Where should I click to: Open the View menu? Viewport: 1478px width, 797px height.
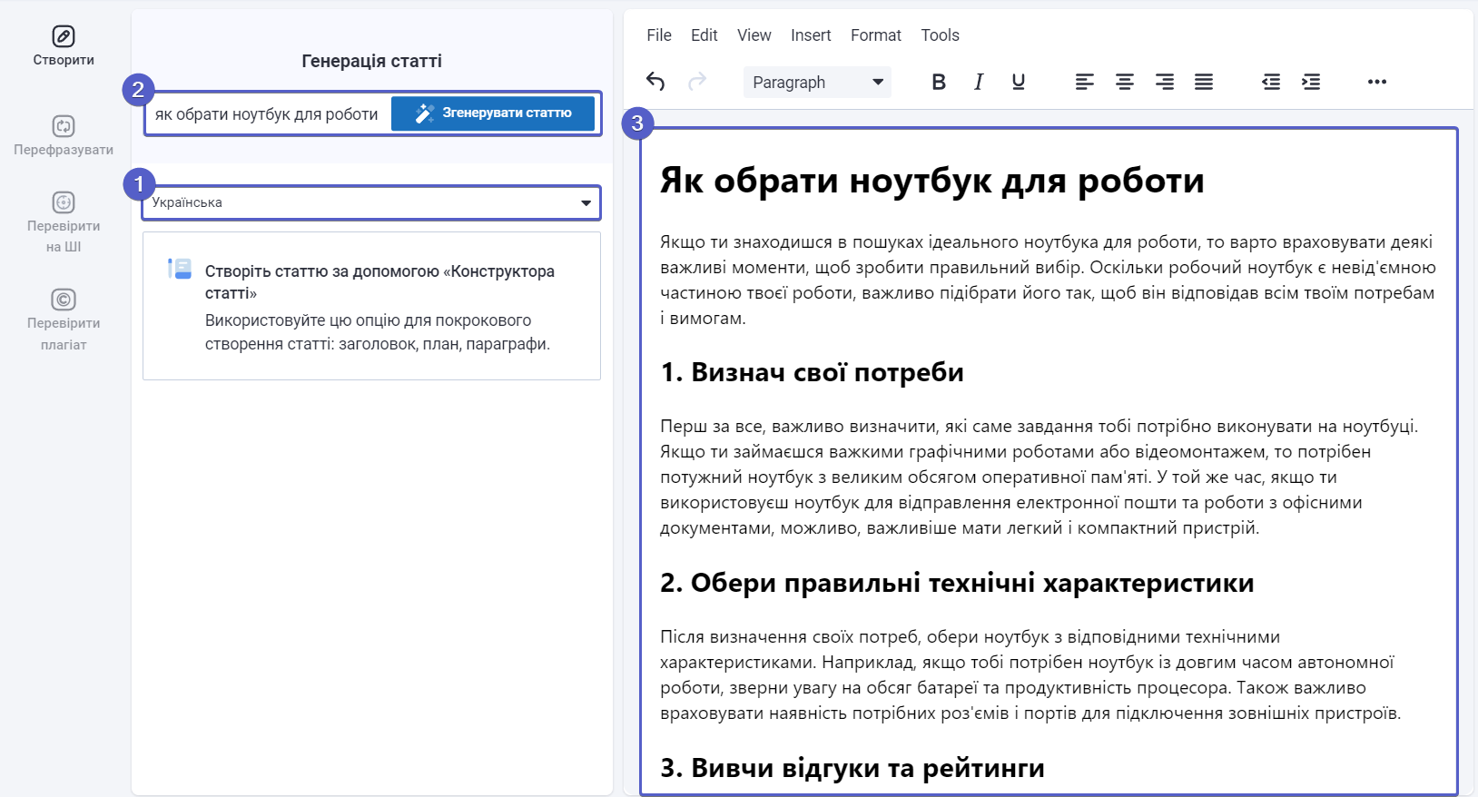[x=754, y=35]
